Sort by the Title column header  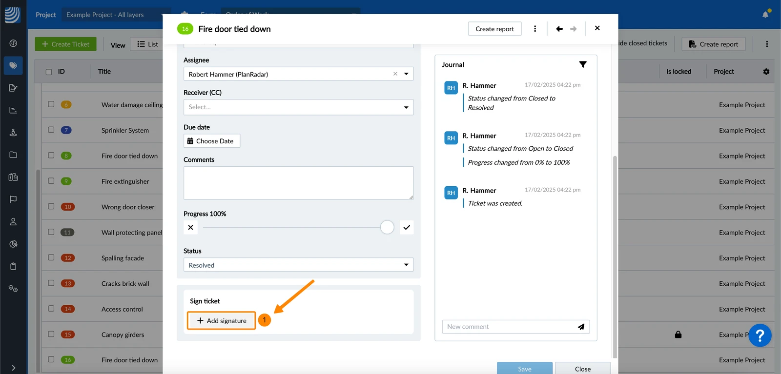coord(104,72)
